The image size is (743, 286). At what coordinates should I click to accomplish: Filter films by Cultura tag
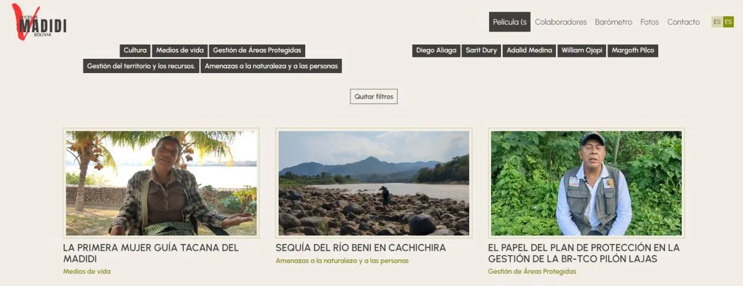click(135, 51)
